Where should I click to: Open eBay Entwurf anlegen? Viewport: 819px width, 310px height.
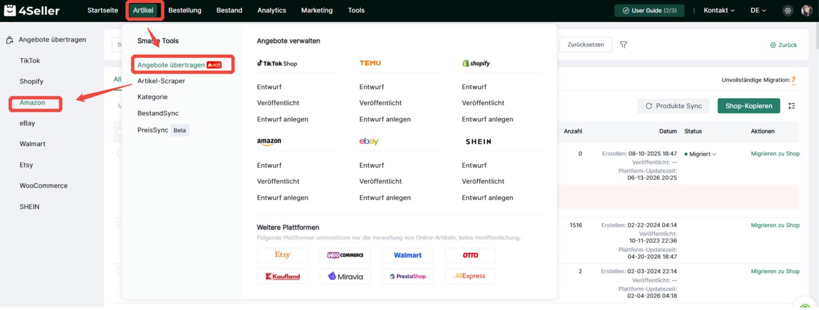point(385,198)
